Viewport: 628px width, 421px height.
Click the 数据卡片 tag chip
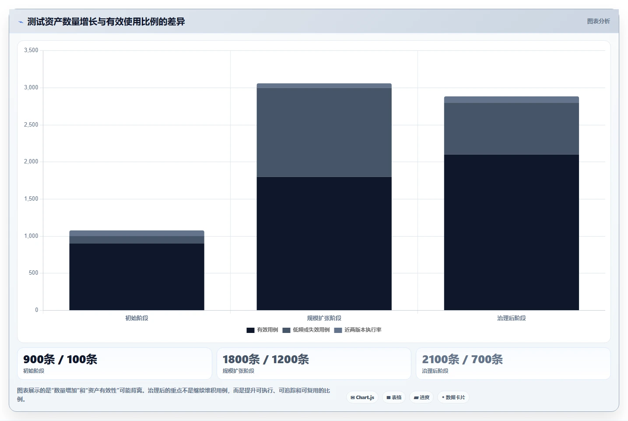point(453,397)
